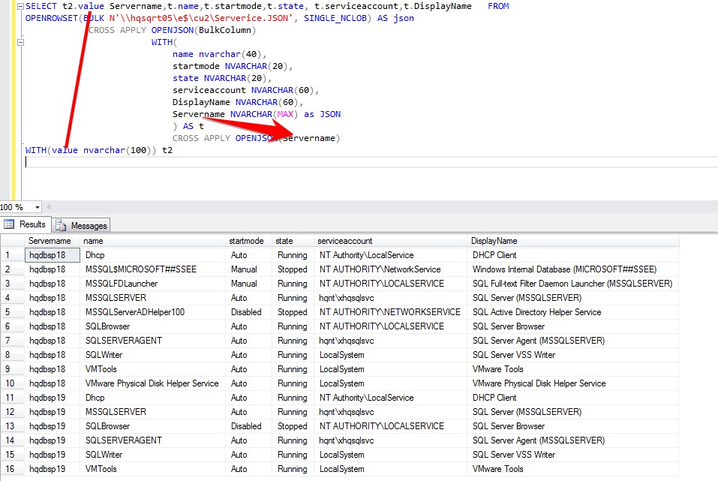Viewport: 718px width, 481px height.
Task: Select the startmode column header
Action: tap(248, 241)
